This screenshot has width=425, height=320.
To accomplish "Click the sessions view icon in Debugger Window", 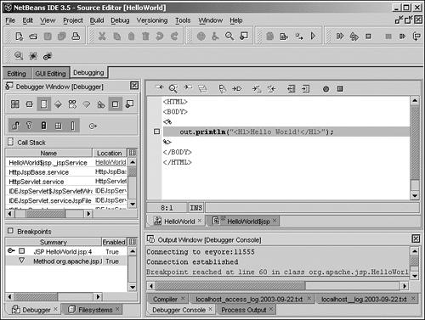I will tap(15, 104).
